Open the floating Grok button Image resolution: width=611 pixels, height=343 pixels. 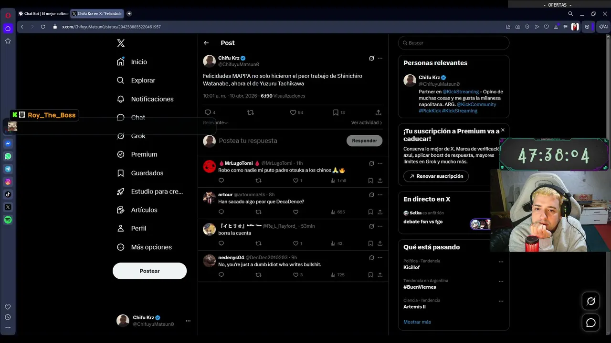point(591,301)
